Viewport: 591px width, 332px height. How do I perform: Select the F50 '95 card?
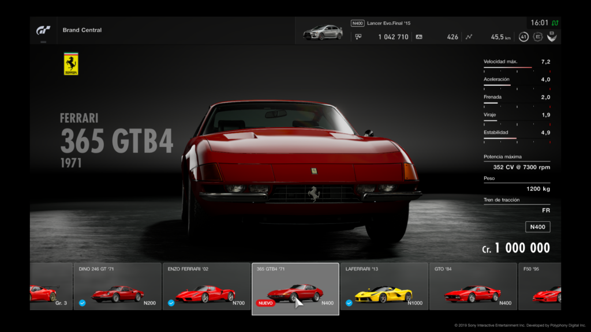tap(540, 286)
